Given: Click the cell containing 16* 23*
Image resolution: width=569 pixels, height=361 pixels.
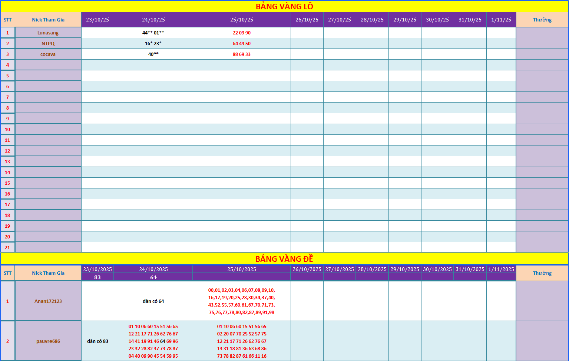Looking at the screenshot, I should click(153, 44).
